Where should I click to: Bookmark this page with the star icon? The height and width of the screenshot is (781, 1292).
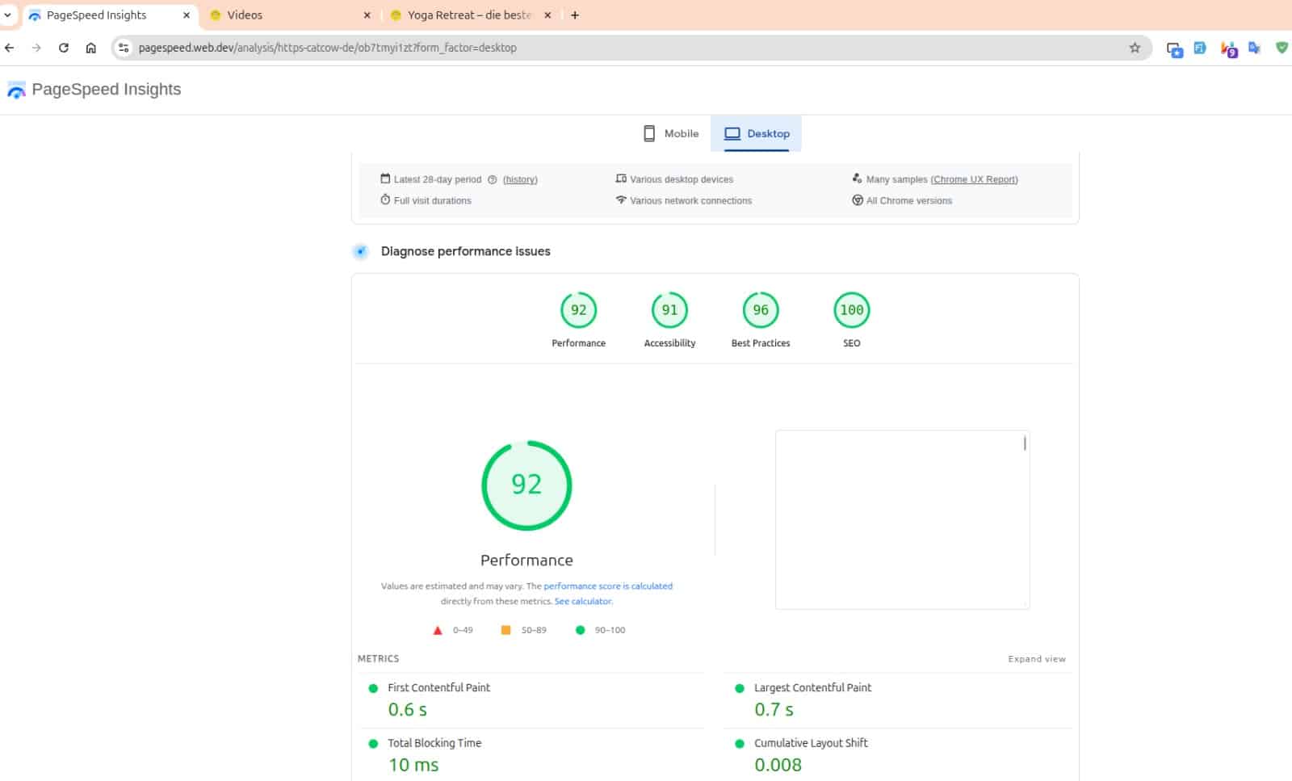pyautogui.click(x=1135, y=48)
